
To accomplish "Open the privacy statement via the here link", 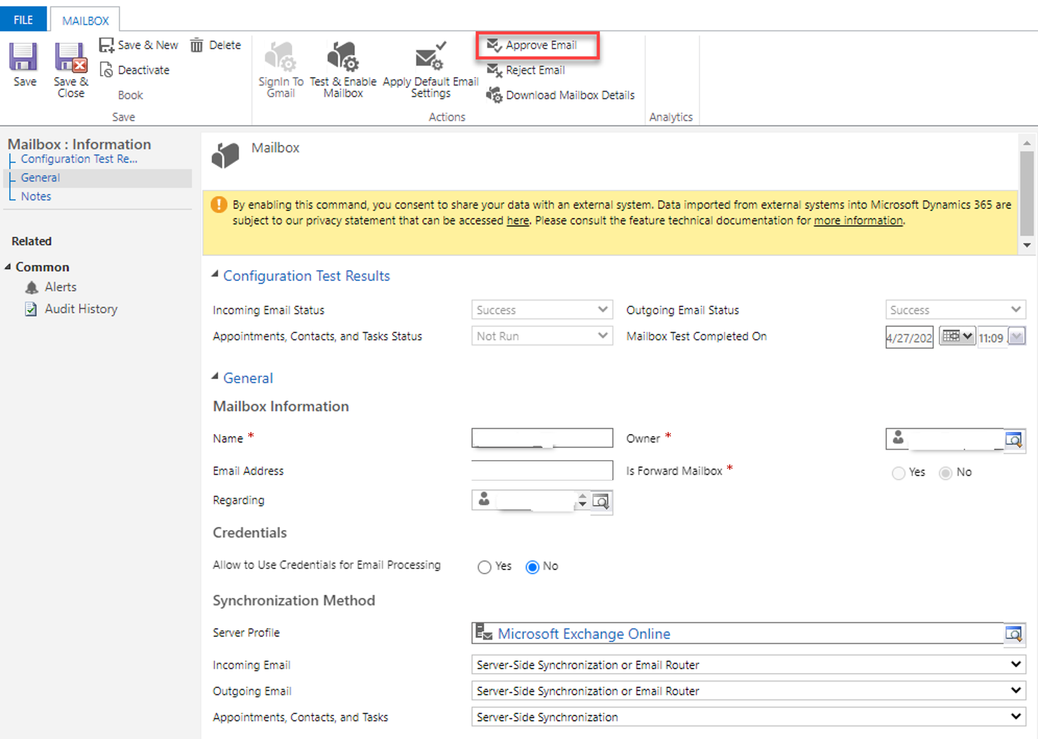I will tap(517, 220).
